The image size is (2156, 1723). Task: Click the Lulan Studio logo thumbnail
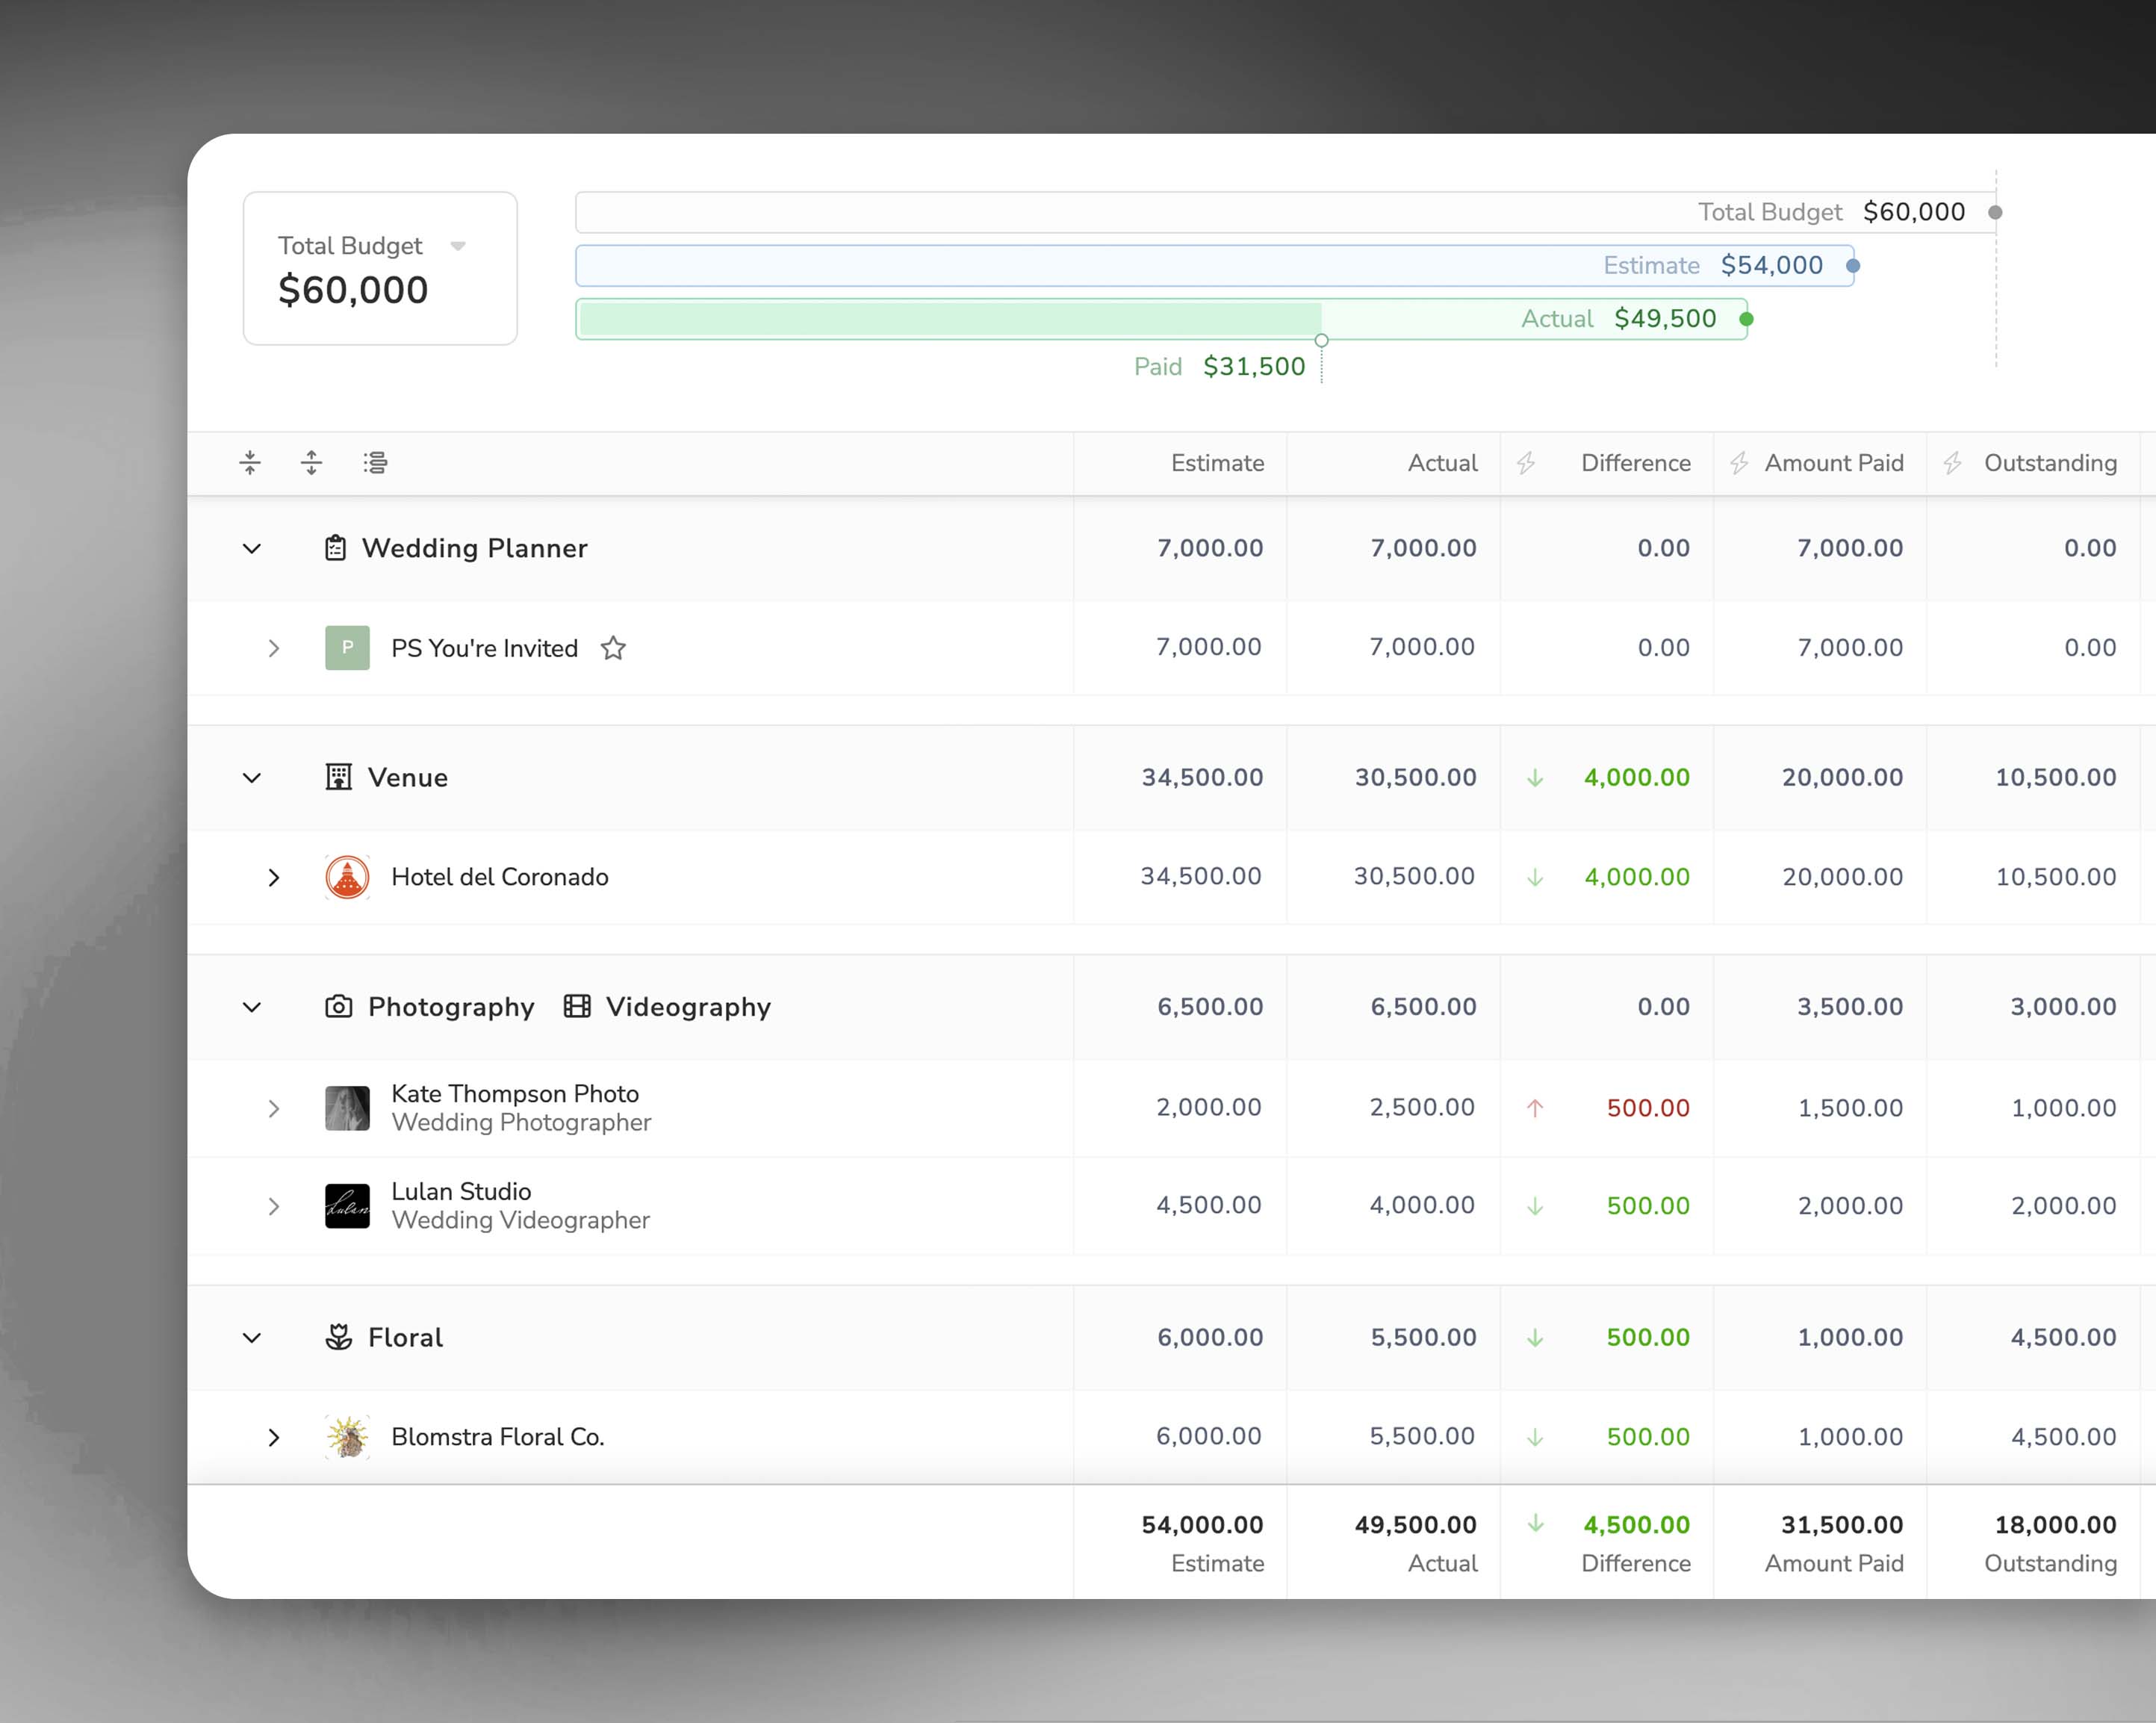tap(347, 1206)
